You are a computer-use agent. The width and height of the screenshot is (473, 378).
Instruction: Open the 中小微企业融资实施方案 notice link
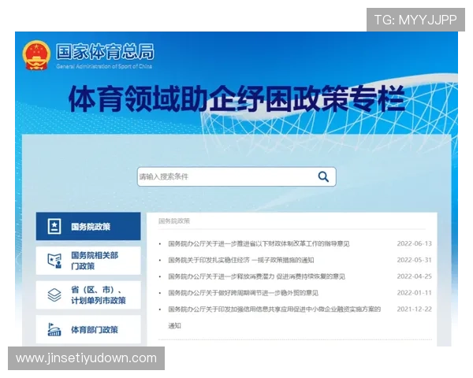pyautogui.click(x=274, y=317)
